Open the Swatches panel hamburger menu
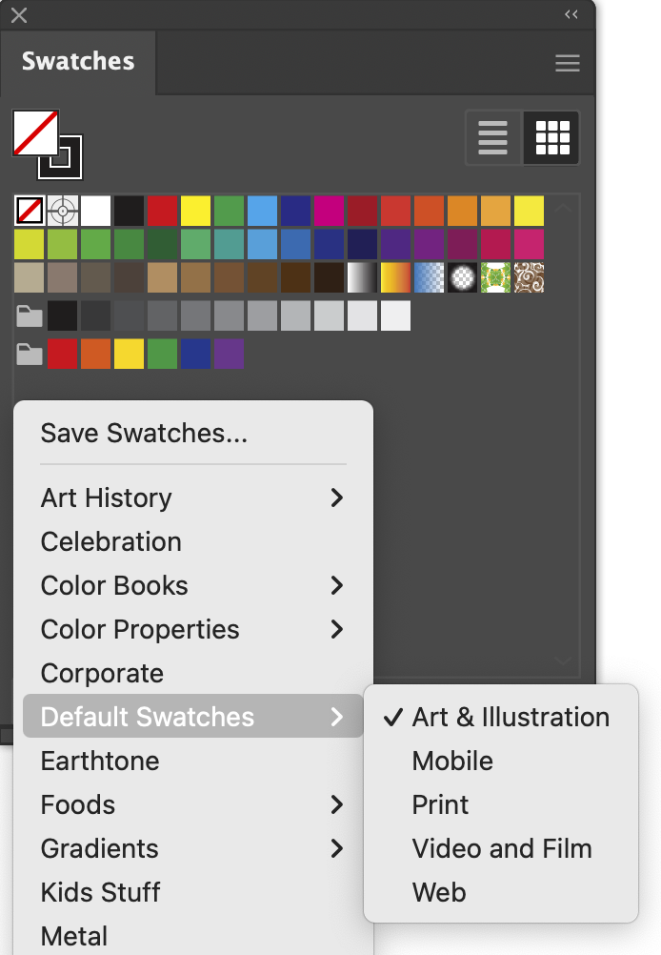 [568, 63]
